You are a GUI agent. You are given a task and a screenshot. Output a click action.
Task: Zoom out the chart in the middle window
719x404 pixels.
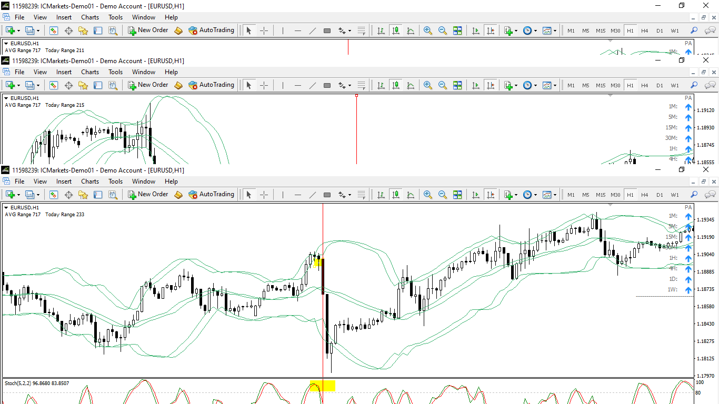[443, 85]
